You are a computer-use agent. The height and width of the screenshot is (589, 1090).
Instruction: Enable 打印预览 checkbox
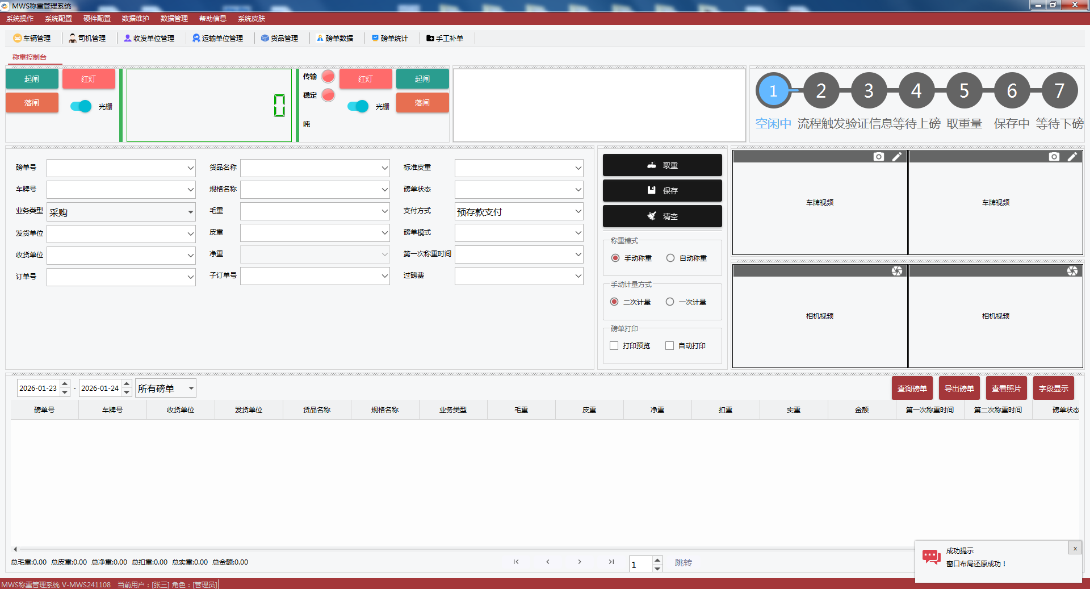(x=614, y=345)
